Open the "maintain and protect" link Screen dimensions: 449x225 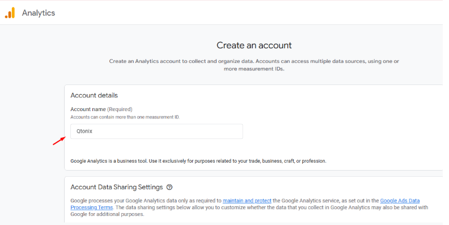click(247, 201)
